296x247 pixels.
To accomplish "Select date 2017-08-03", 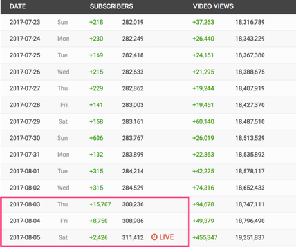I will coord(24,204).
